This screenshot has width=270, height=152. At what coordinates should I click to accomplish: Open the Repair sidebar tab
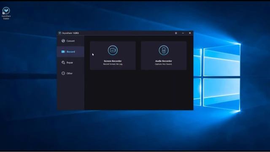coord(70,62)
